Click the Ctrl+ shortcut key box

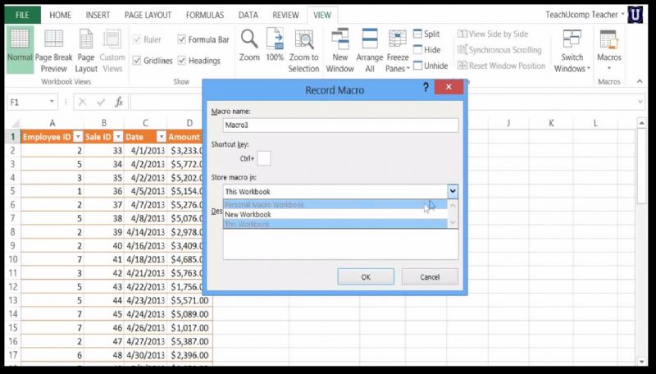click(264, 158)
